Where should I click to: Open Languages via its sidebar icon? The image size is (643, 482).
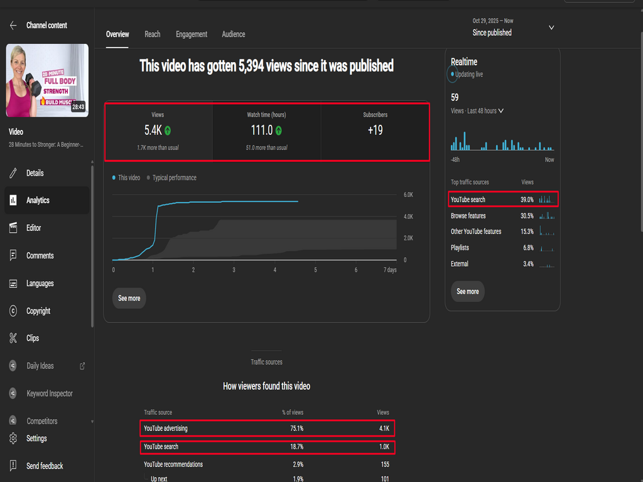(13, 283)
